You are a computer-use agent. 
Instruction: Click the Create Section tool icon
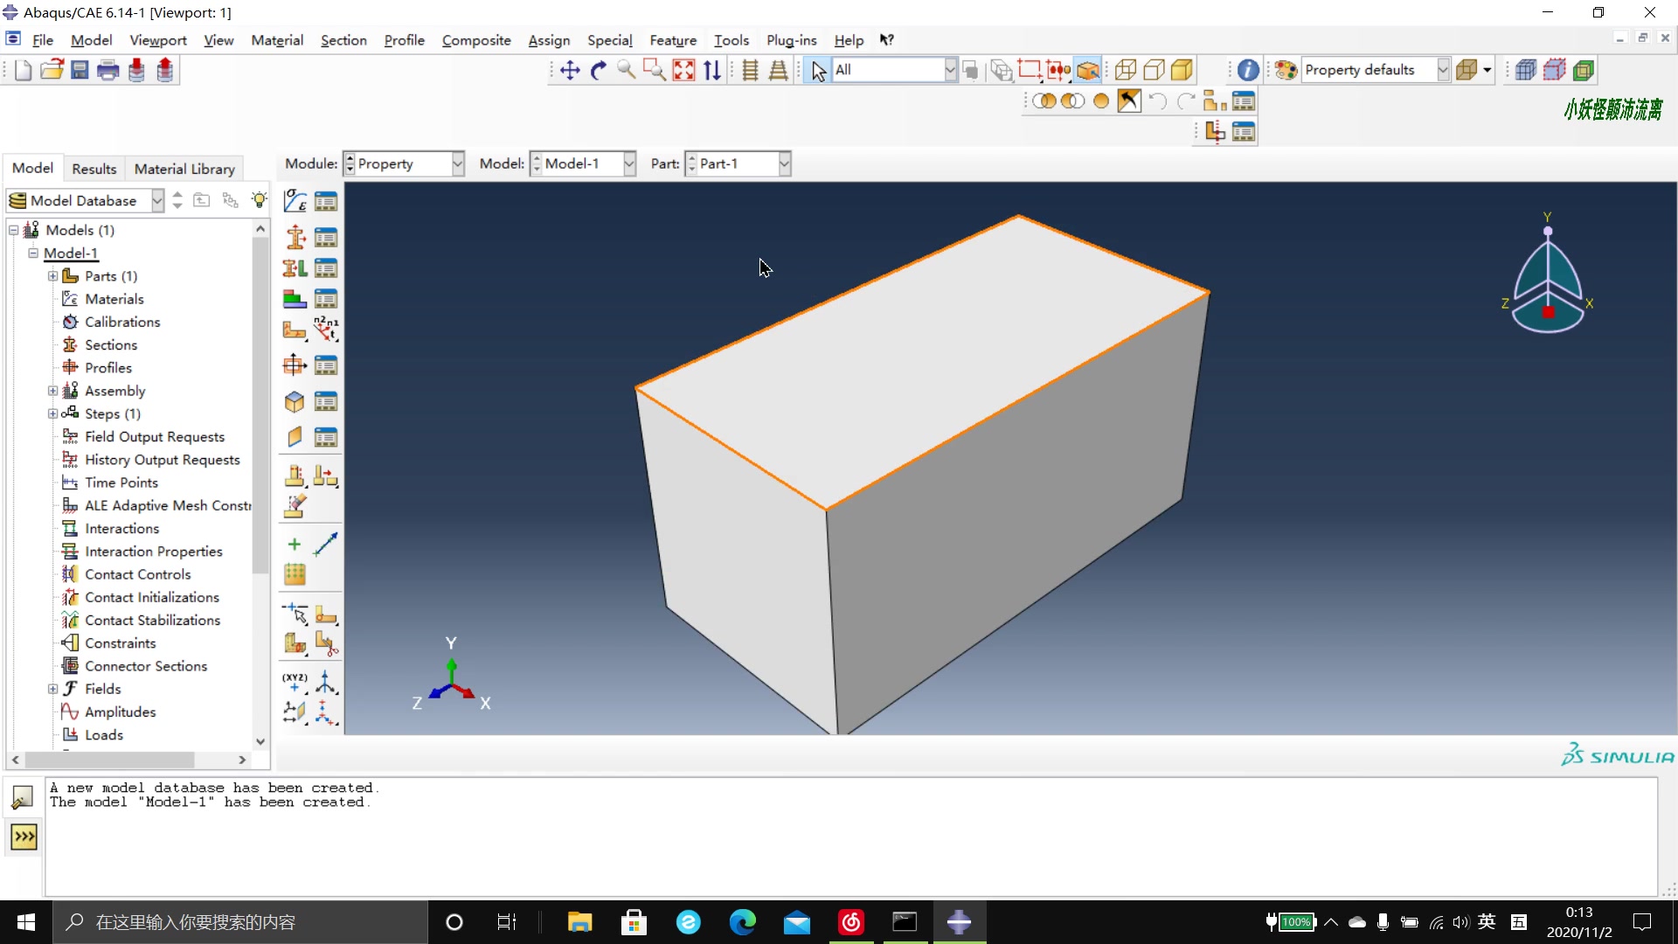(x=295, y=237)
